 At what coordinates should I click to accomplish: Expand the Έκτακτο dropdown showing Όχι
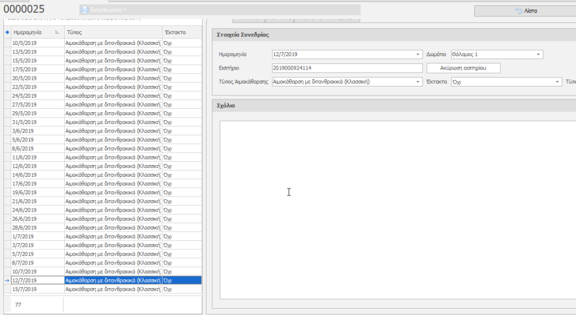point(555,81)
